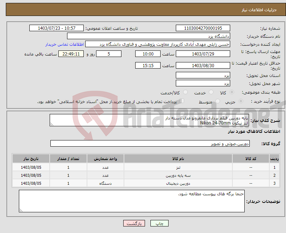Select the لنز item name cell
The height and width of the screenshot is (233, 286).
[178, 167]
